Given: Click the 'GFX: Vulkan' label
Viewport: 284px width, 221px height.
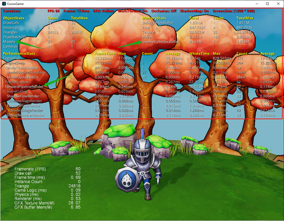Looking at the screenshot, I should [x=104, y=11].
